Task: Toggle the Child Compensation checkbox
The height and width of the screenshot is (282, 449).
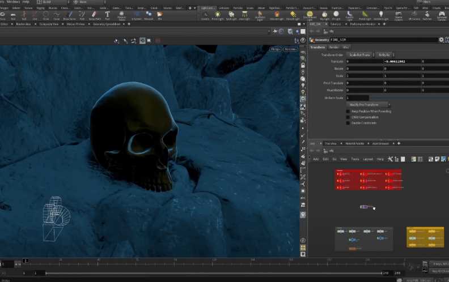Action: click(348, 117)
